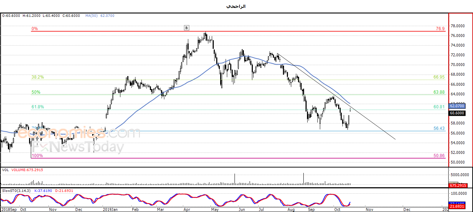Select the VOL volume panel label
Screen dimensions: 473x212
[5, 170]
